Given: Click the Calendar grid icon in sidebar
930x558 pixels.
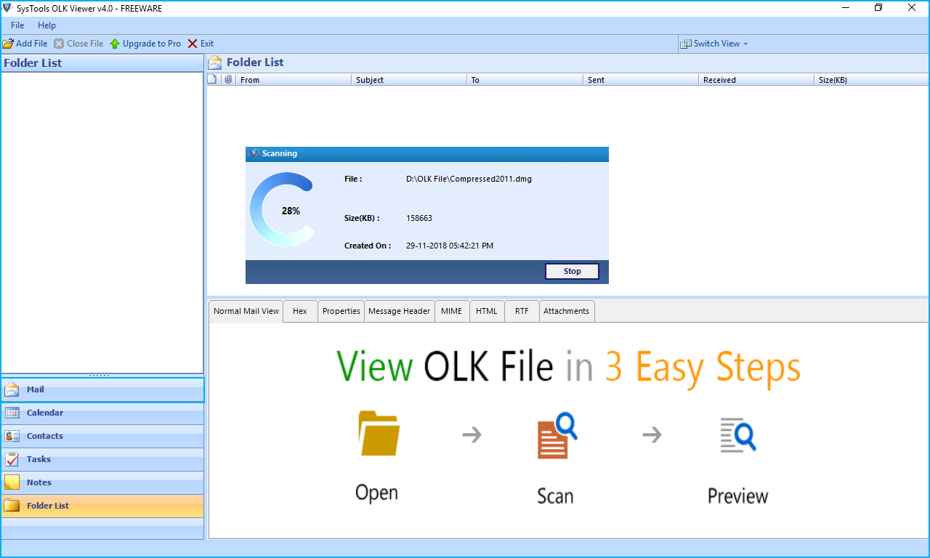Looking at the screenshot, I should 12,413.
